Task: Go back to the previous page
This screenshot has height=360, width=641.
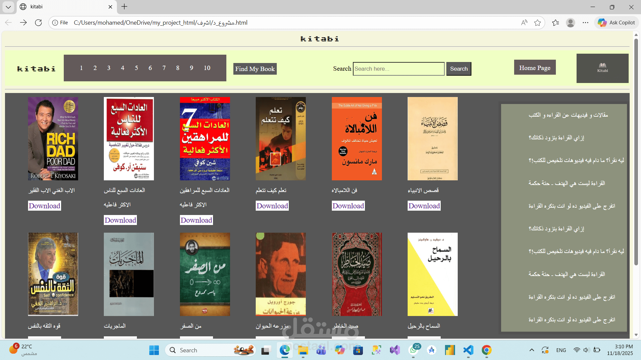Action: coord(8,23)
